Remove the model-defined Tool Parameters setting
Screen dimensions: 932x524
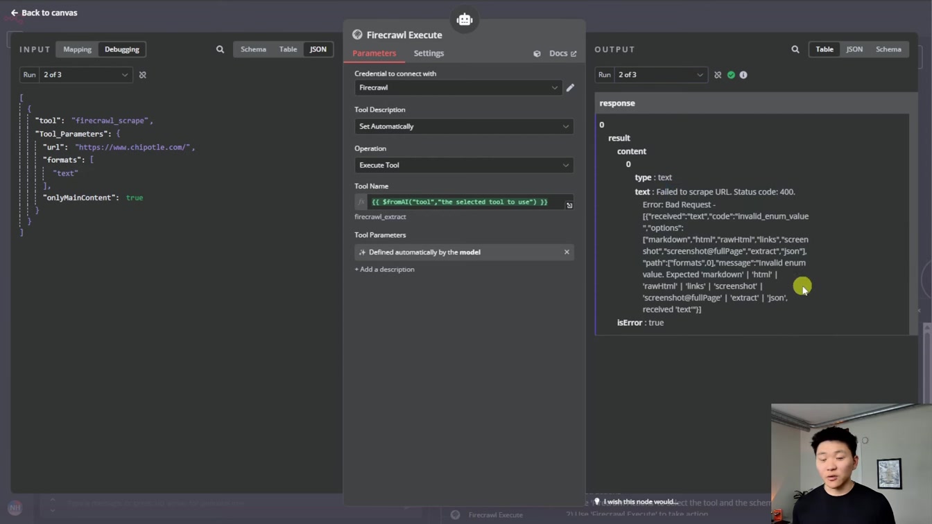coord(567,252)
